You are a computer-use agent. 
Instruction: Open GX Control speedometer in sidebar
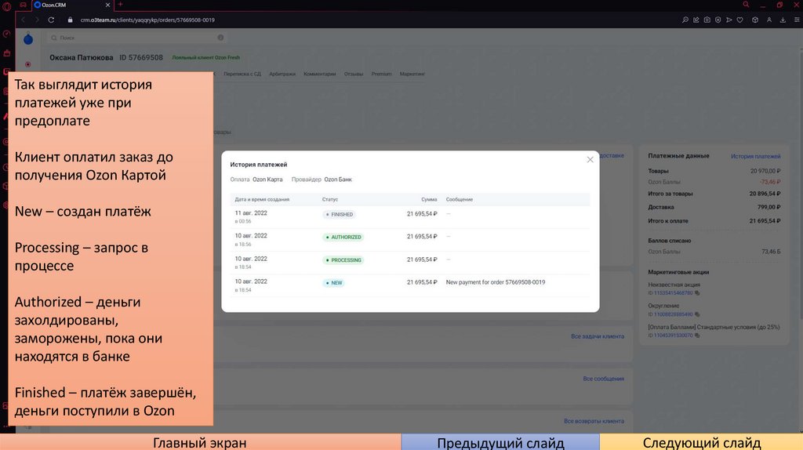click(x=6, y=34)
